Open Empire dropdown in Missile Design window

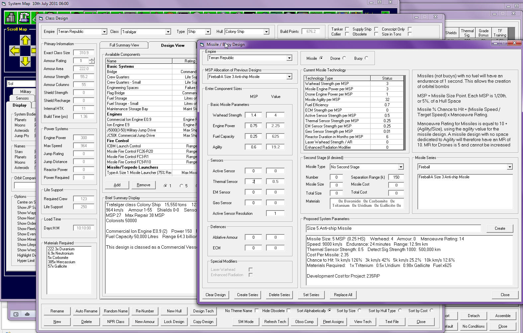click(x=289, y=58)
